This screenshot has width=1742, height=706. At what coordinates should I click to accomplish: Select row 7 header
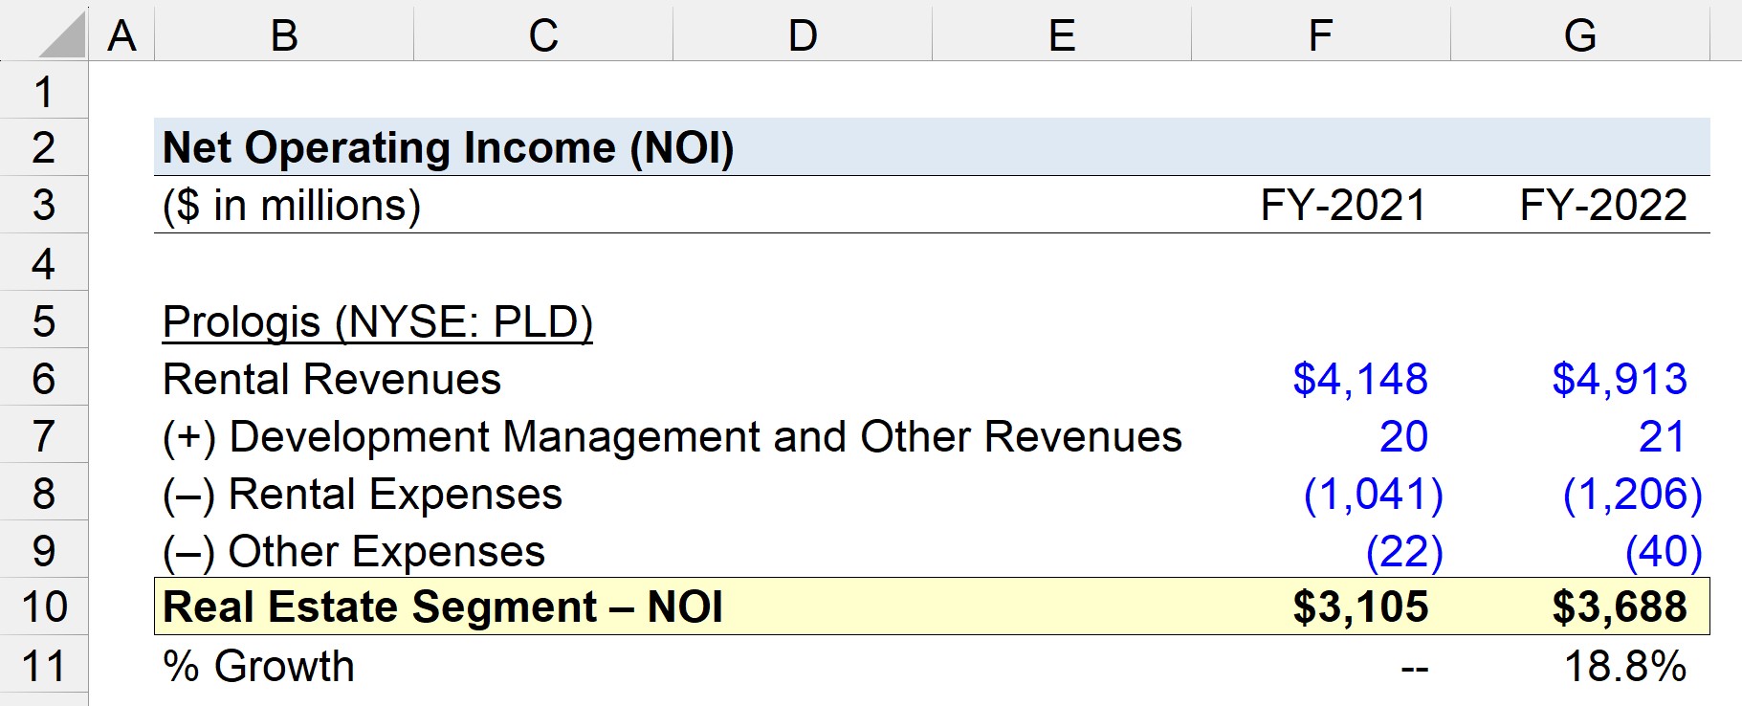click(44, 435)
